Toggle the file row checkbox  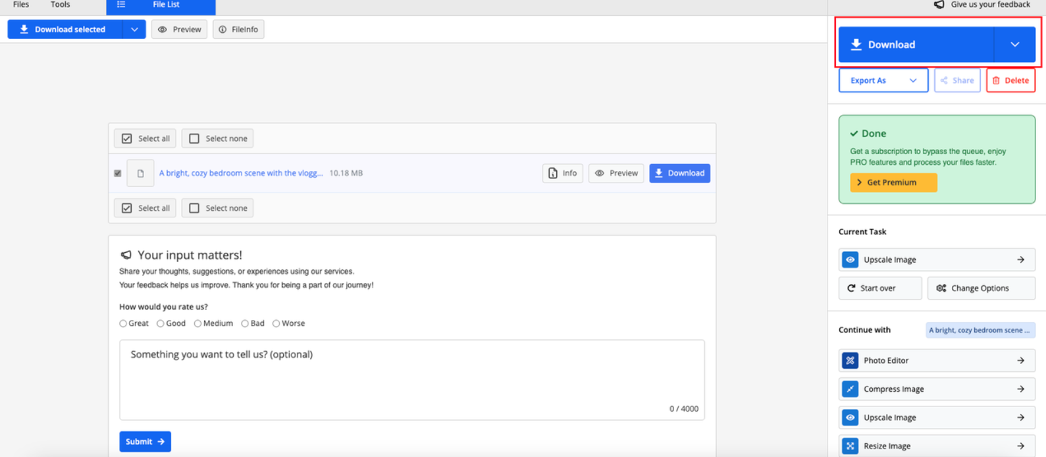tap(118, 173)
